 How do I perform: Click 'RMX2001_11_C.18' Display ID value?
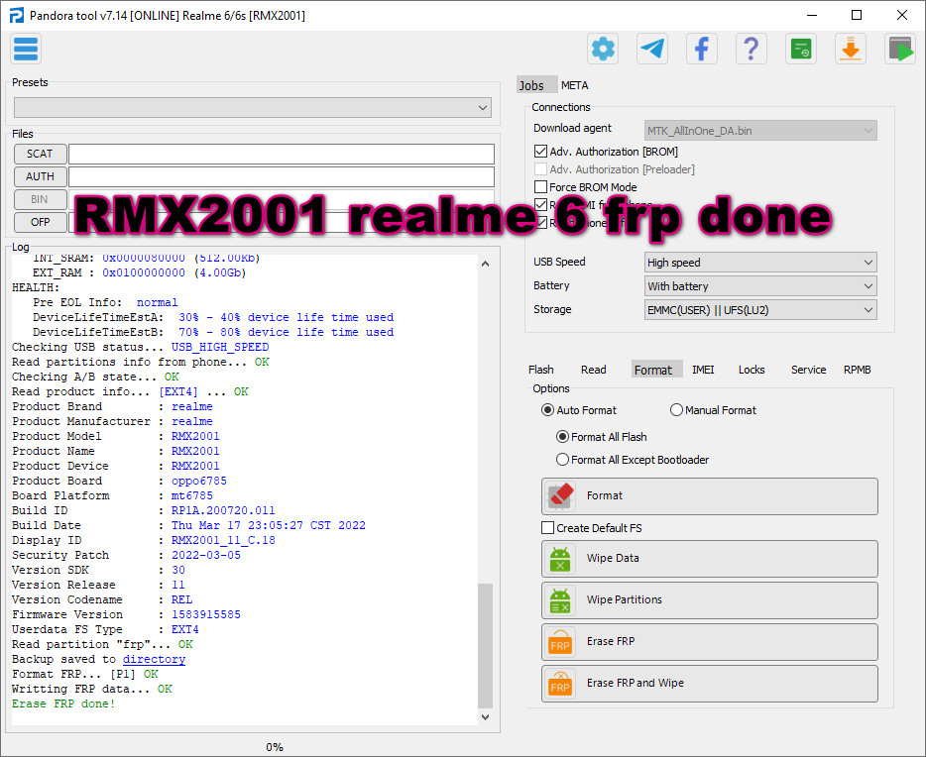223,540
